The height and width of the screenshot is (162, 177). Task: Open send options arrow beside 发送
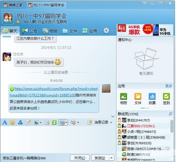pos(112,158)
